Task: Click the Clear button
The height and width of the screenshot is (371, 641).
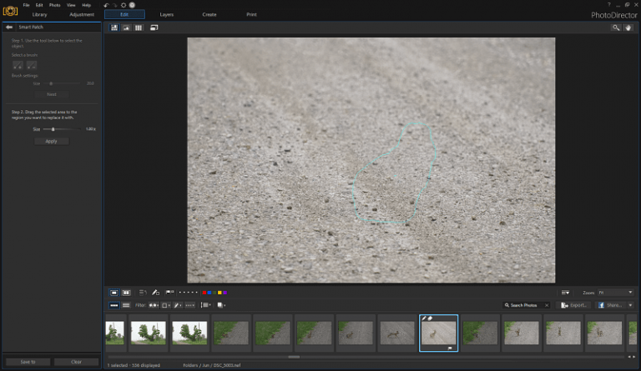Action: pyautogui.click(x=77, y=362)
